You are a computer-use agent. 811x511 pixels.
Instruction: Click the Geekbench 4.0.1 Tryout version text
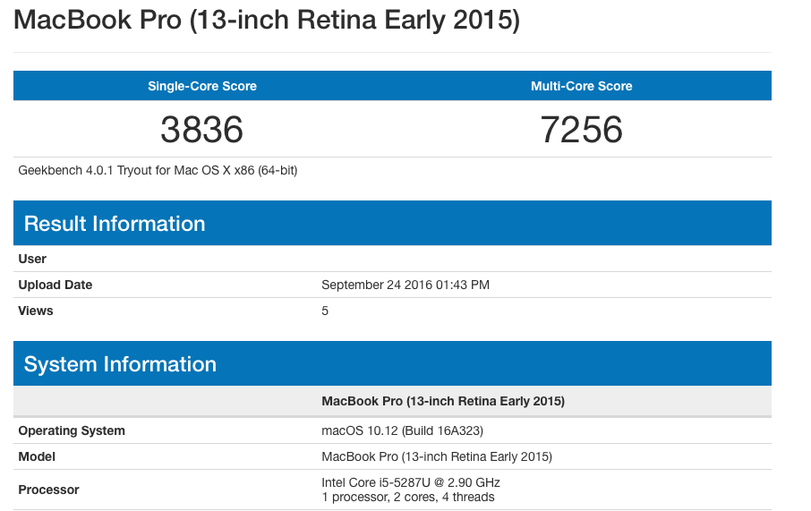point(158,170)
